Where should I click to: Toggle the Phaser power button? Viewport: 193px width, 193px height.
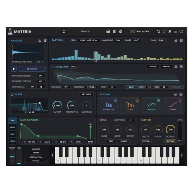159,100
